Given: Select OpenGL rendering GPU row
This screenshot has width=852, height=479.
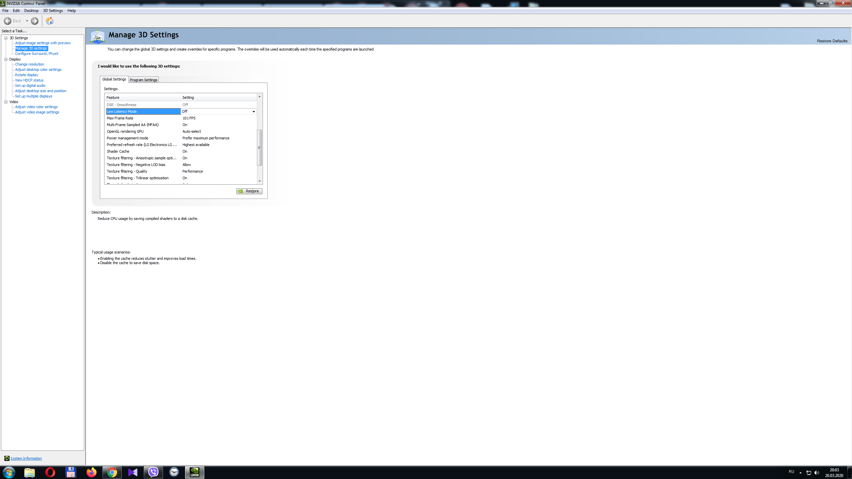Looking at the screenshot, I should click(181, 131).
